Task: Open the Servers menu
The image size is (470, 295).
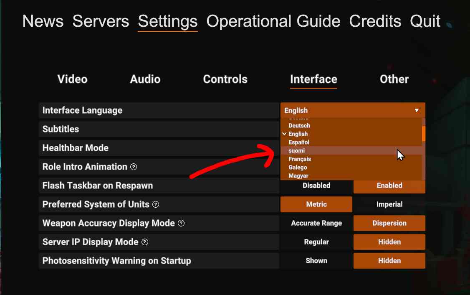Action: (101, 21)
